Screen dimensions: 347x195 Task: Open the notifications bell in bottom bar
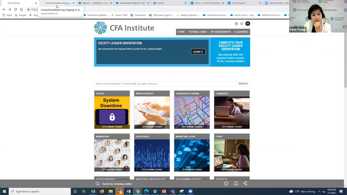236,184
